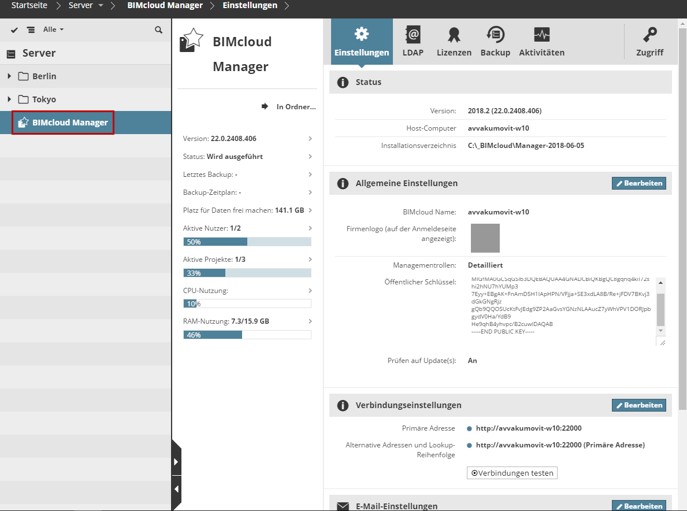Click the main page vertical scrollbar
The height and width of the screenshot is (511, 687).
(x=682, y=219)
